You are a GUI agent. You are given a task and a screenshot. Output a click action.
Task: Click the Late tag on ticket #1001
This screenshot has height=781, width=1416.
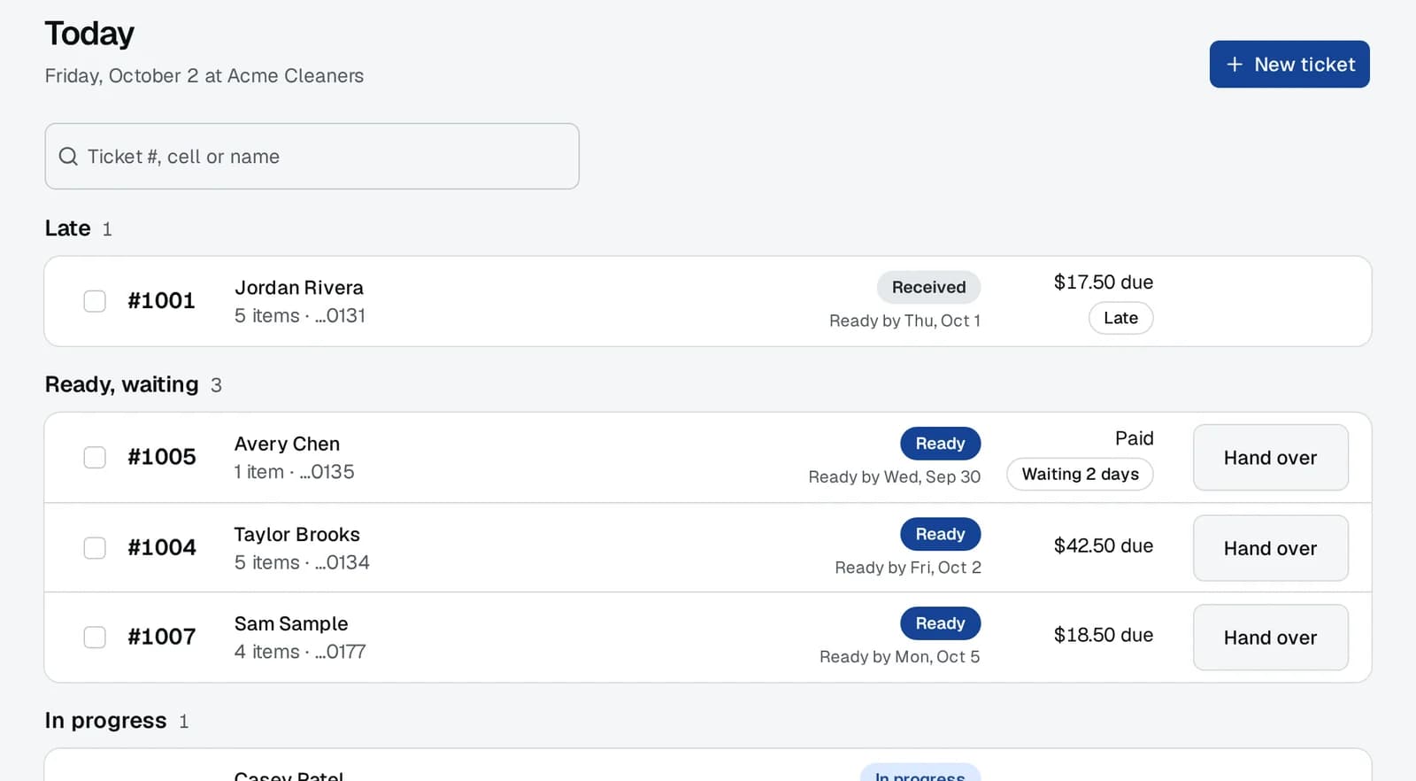tap(1121, 318)
